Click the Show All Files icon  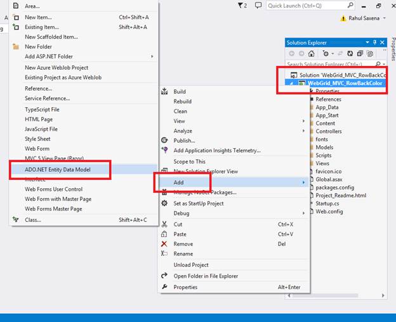pos(370,53)
